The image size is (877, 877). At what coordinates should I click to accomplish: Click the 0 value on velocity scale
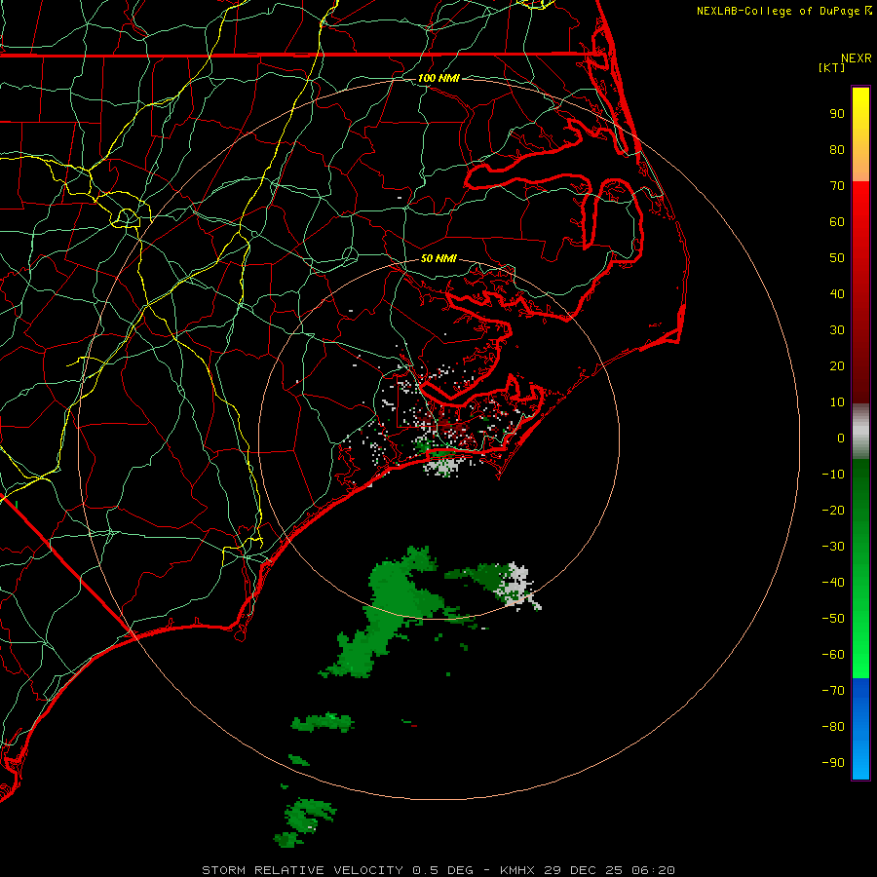(x=841, y=438)
